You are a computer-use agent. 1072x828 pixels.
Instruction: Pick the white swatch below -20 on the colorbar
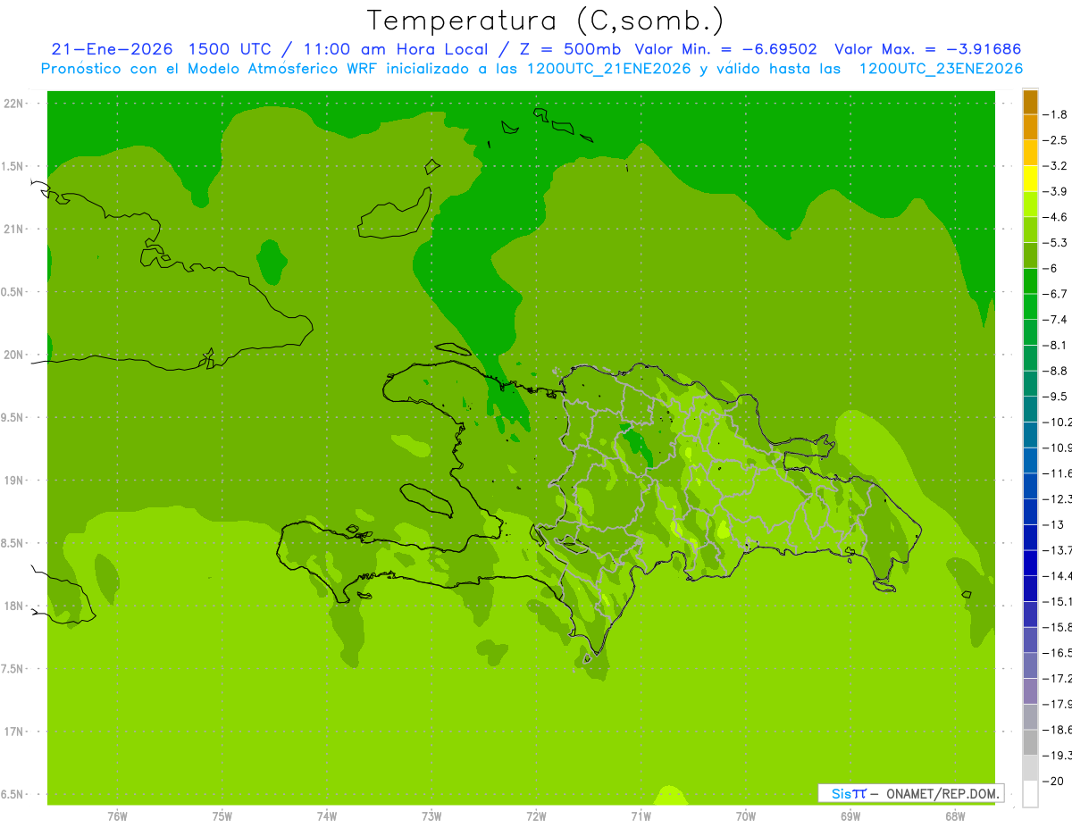[x=1030, y=794]
